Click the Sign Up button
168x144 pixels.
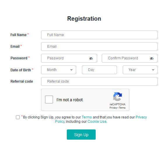81,135
